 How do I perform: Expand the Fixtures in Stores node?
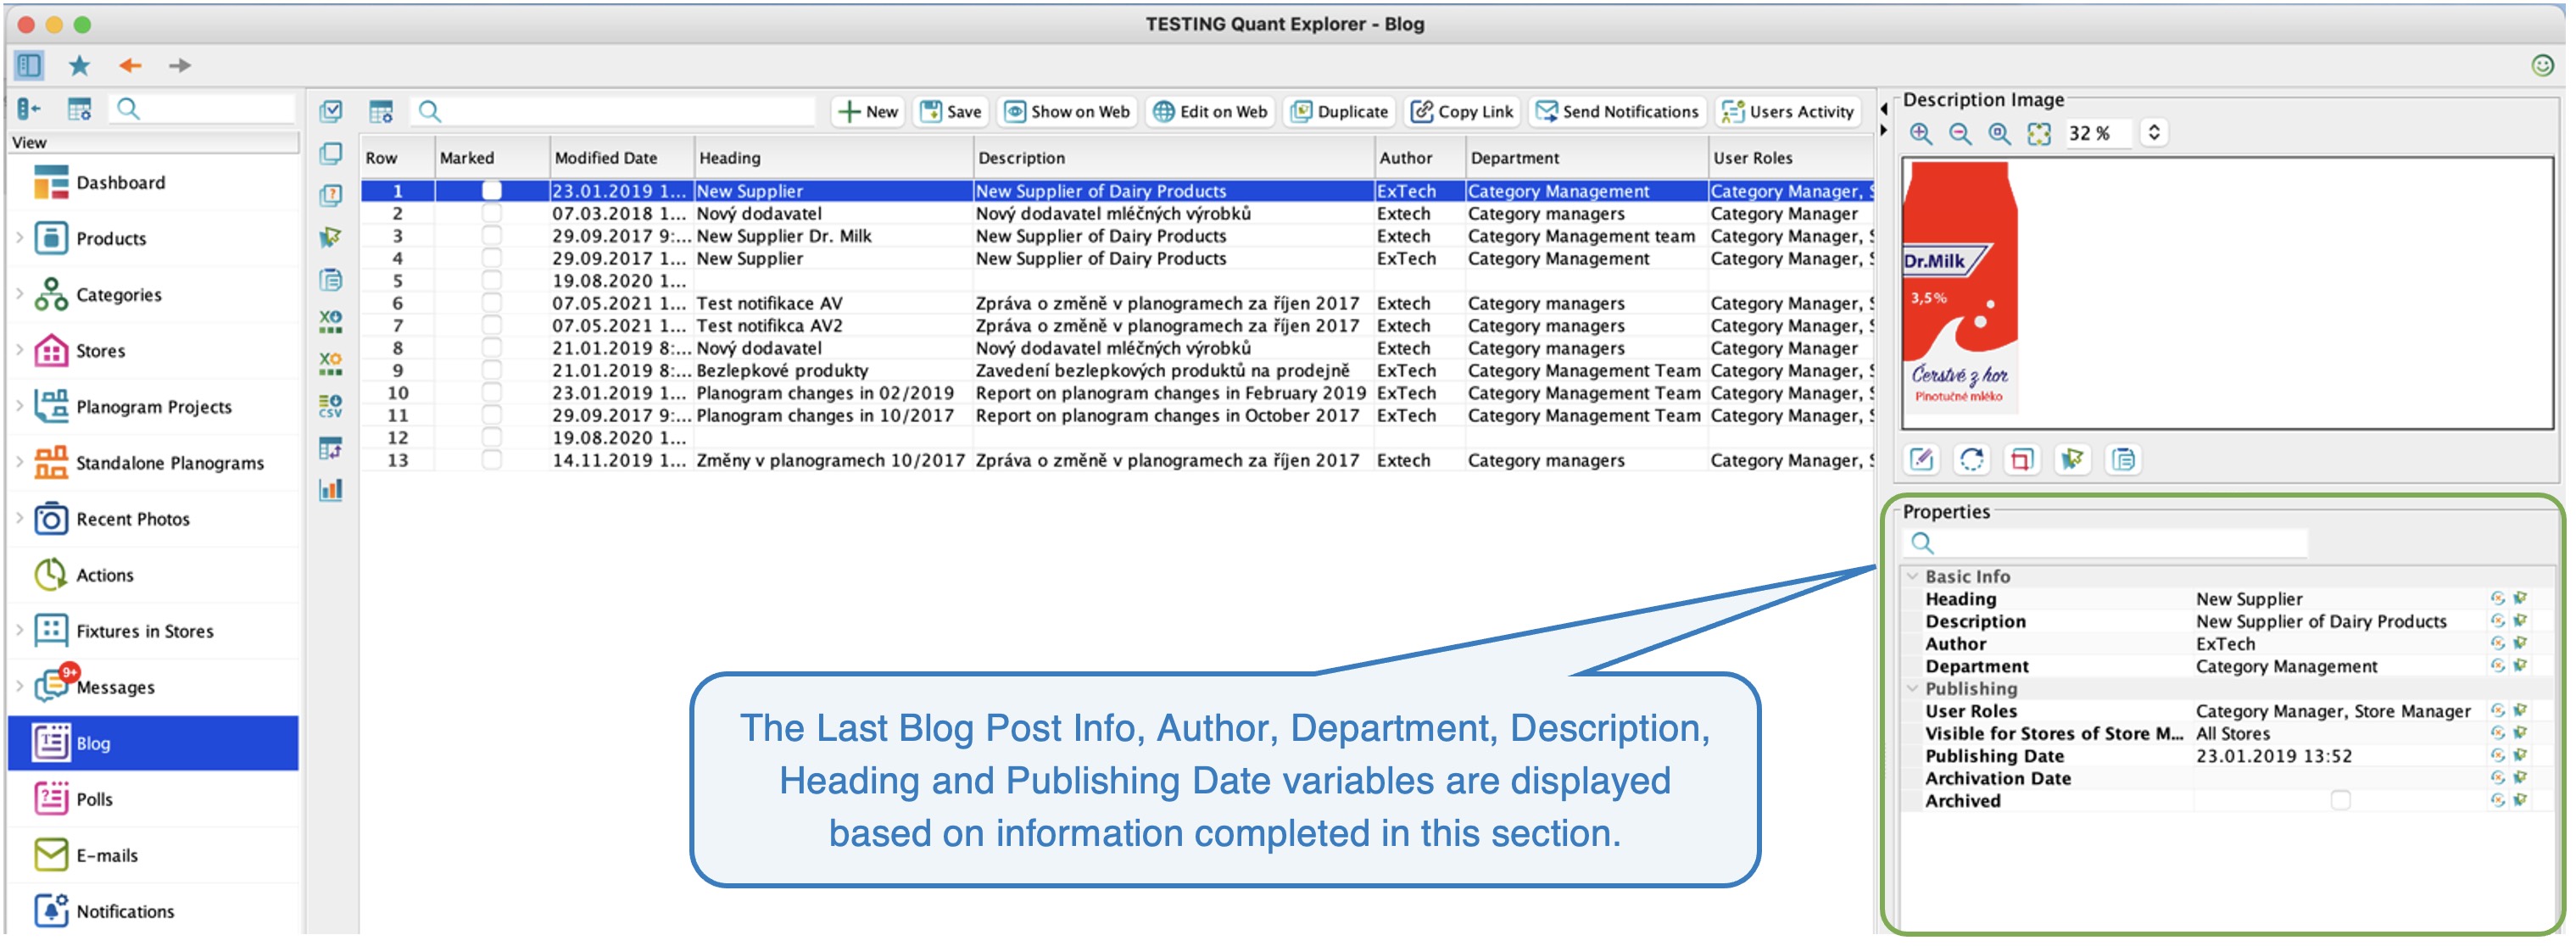tap(19, 630)
